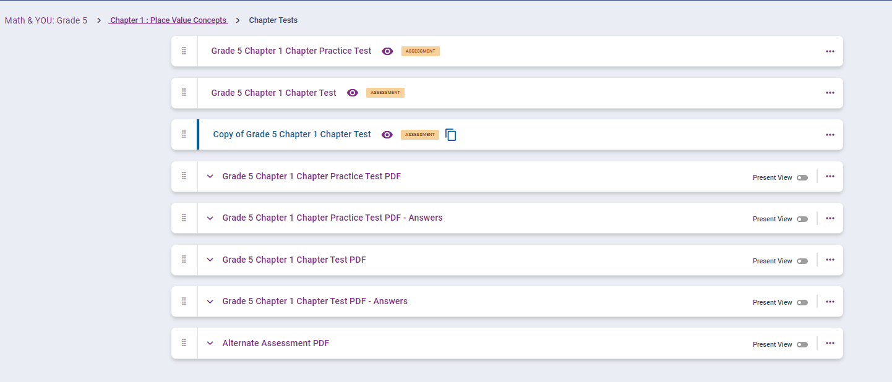Click copy icon beside Copy of Chapter Test
Viewport: 892px width, 382px height.
pyautogui.click(x=451, y=135)
